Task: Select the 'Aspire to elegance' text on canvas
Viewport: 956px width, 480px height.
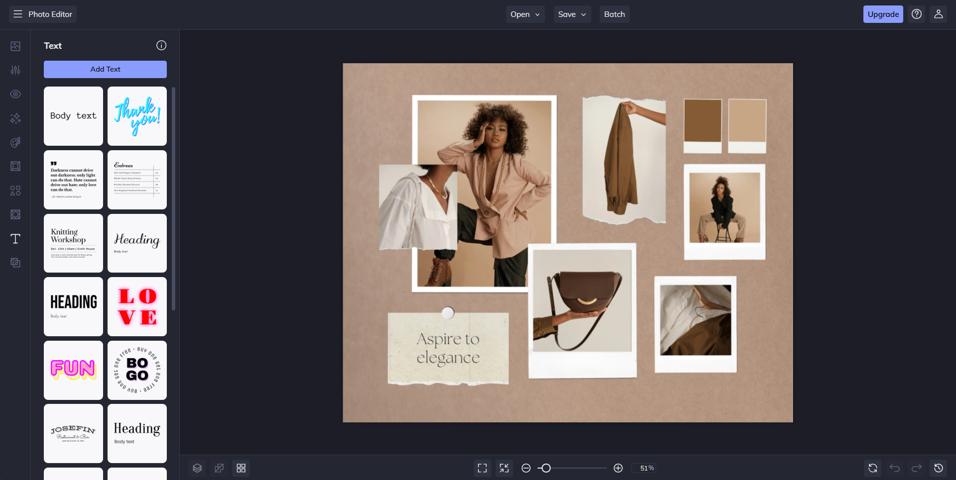Action: 448,348
